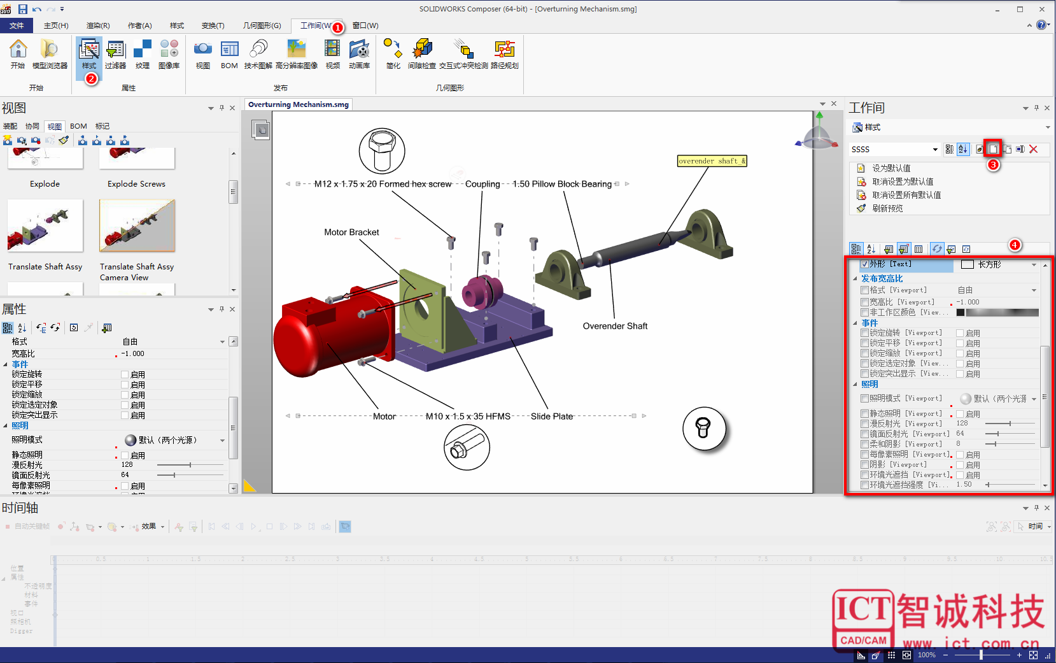Switch to the BOM tab in 视图 panel

[78, 126]
